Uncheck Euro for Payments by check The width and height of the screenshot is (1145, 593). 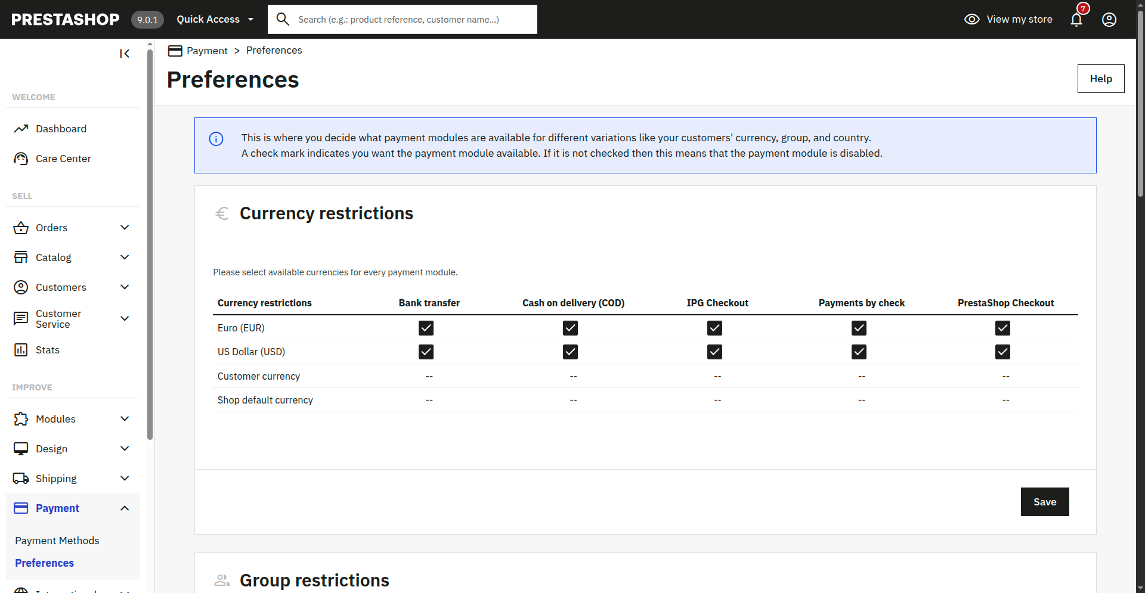[x=859, y=328]
